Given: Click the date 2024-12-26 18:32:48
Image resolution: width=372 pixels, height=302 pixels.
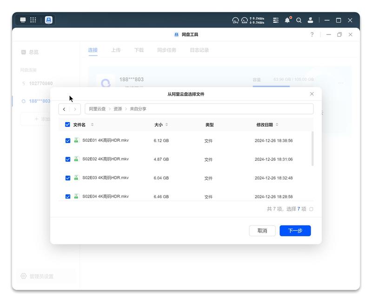Looking at the screenshot, I should tap(274, 178).
